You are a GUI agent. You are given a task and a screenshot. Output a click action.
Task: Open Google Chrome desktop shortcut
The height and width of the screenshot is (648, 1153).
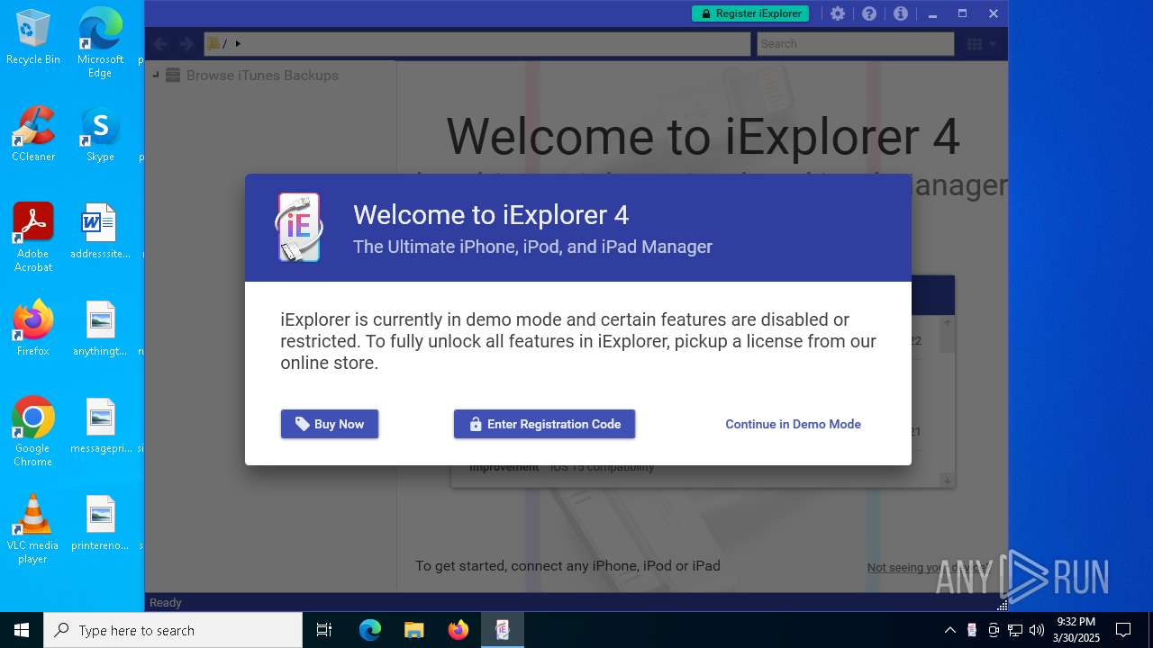pos(33,432)
